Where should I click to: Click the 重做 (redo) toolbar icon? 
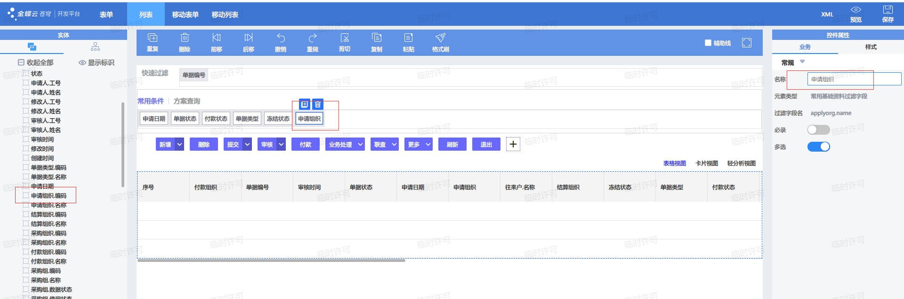[313, 38]
